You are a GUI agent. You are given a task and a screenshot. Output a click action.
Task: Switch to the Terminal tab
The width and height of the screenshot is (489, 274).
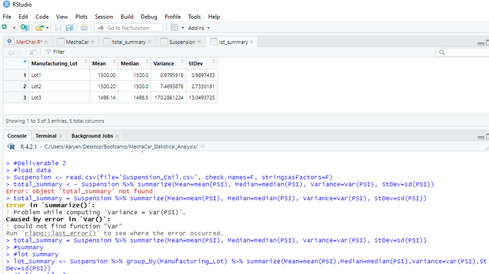[x=45, y=135]
